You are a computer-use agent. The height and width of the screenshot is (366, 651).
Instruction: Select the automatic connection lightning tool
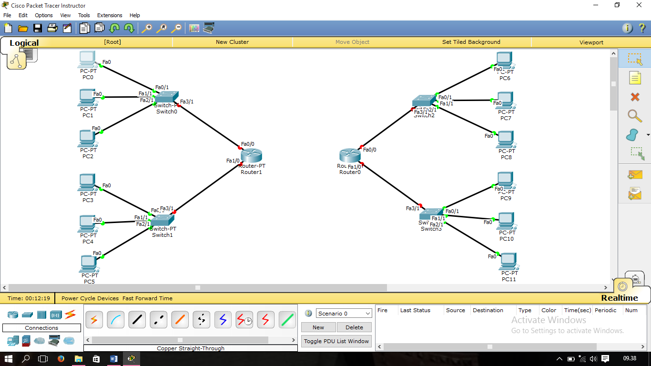click(x=94, y=320)
